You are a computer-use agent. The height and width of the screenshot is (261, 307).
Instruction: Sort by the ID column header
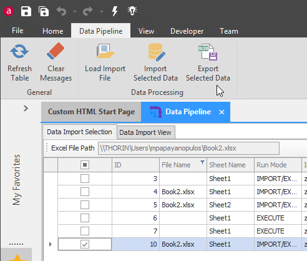(x=136, y=165)
